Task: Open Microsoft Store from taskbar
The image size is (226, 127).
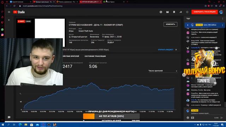Action: (31, 125)
